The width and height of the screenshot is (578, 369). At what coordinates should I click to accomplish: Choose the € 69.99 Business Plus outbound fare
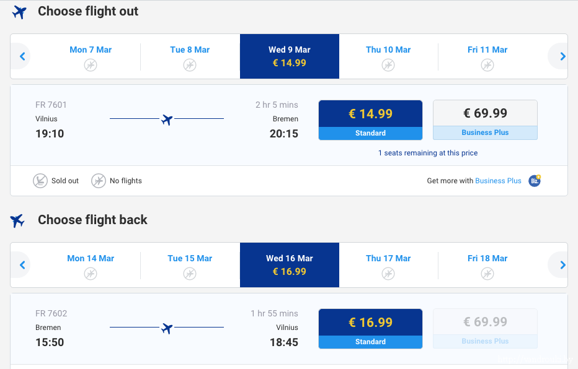pos(485,120)
